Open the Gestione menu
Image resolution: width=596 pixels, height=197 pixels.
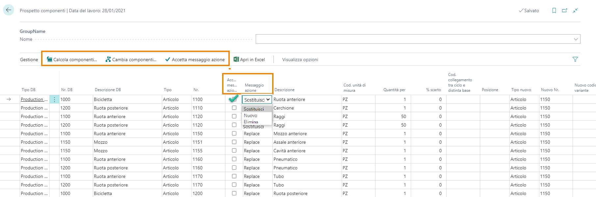pos(29,60)
